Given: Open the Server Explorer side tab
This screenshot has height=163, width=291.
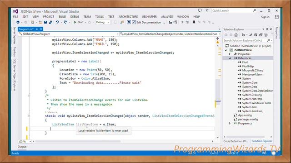Looking at the screenshot, I should point(15,35).
